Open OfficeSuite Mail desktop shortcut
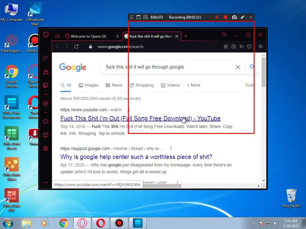306x229 pixels. (35, 14)
